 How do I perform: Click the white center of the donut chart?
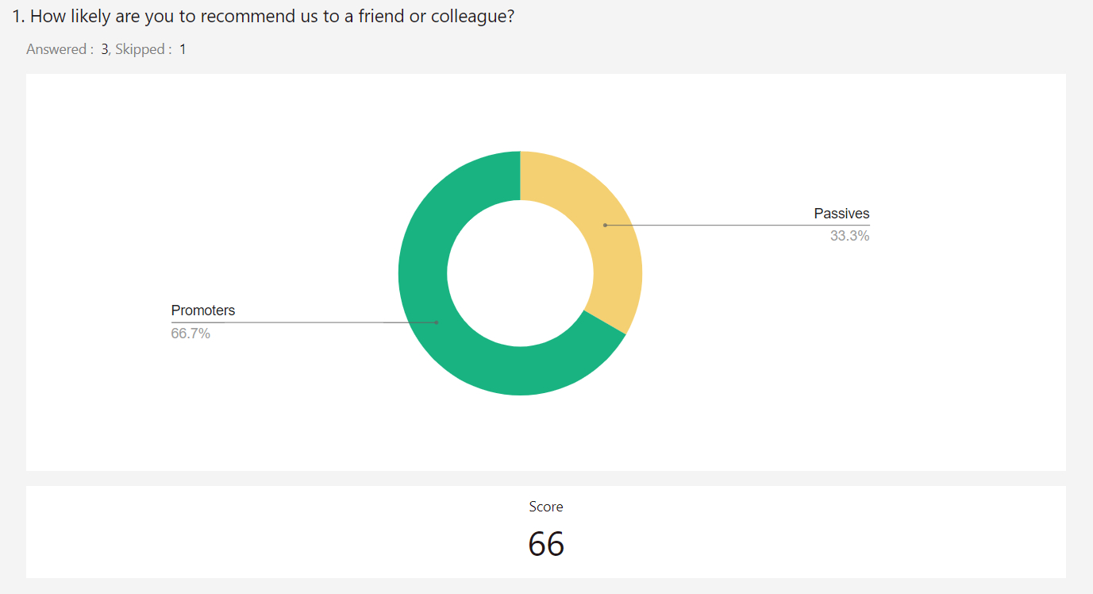tap(520, 273)
